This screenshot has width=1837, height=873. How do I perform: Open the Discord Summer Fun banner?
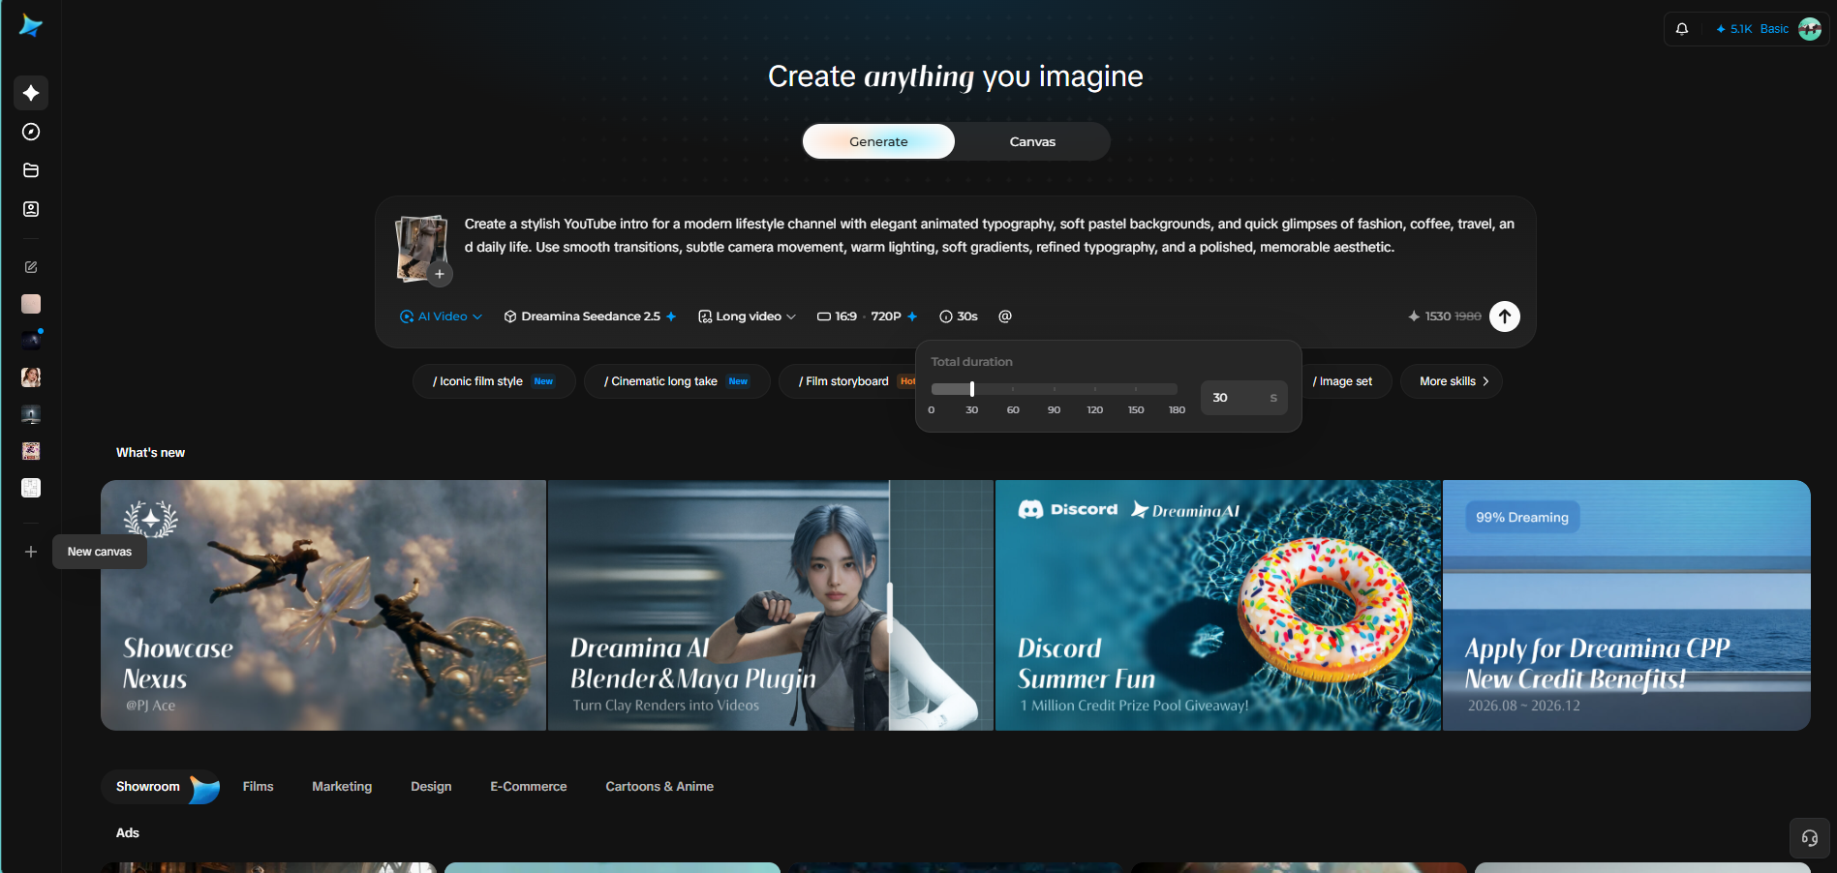(x=1218, y=605)
